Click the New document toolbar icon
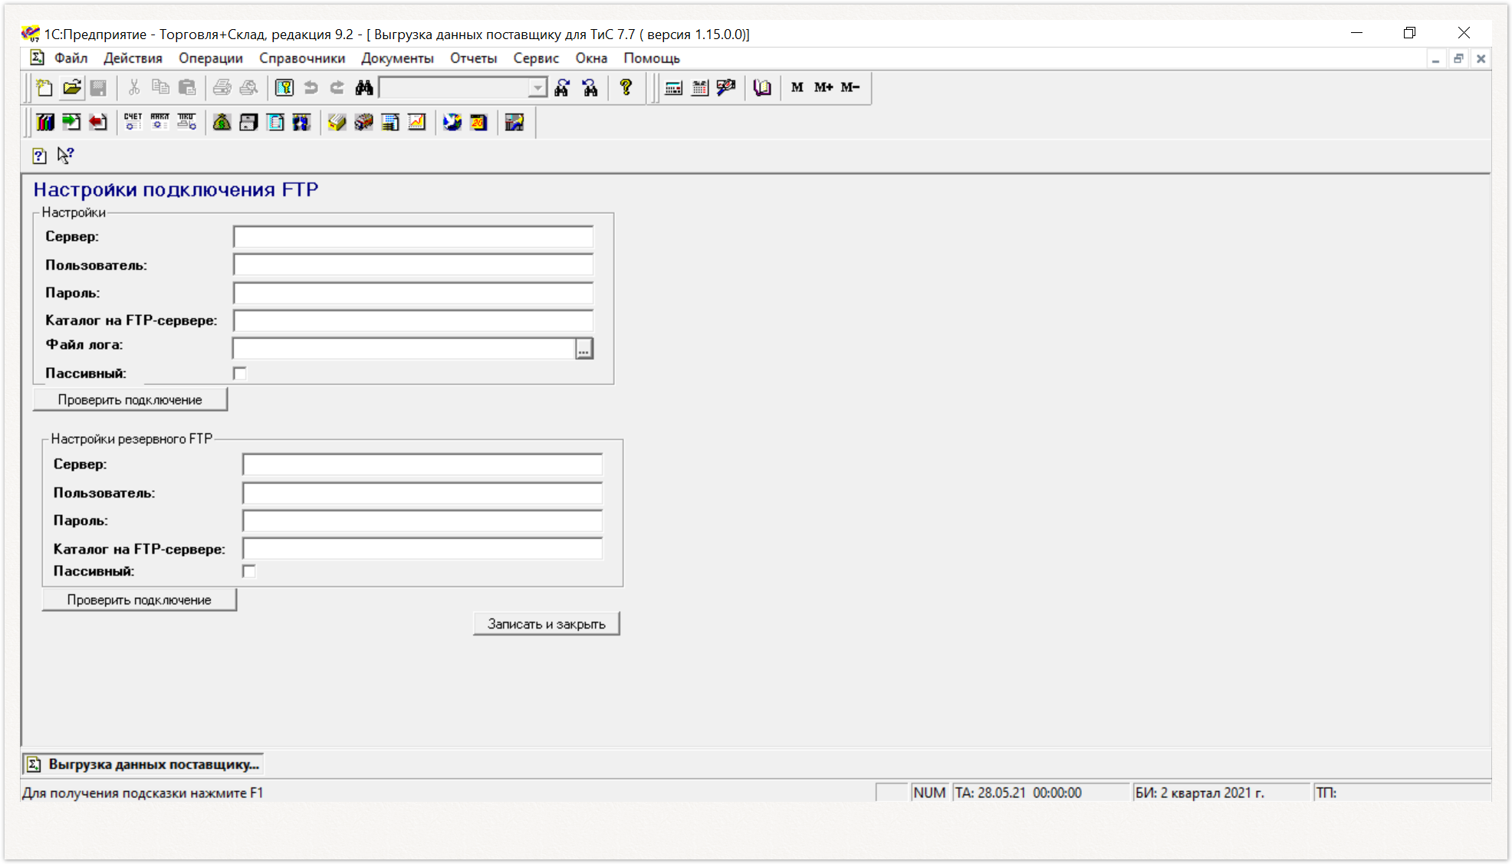Image resolution: width=1512 pixels, height=864 pixels. pyautogui.click(x=44, y=87)
